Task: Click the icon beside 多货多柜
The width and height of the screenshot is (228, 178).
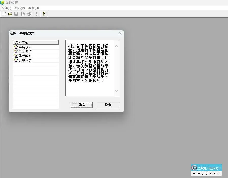Action: 16,47
